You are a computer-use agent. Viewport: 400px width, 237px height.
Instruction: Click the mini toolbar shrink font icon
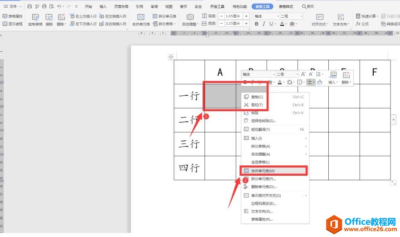coord(311,74)
